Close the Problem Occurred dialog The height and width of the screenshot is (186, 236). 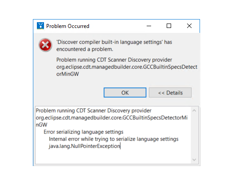point(189,26)
